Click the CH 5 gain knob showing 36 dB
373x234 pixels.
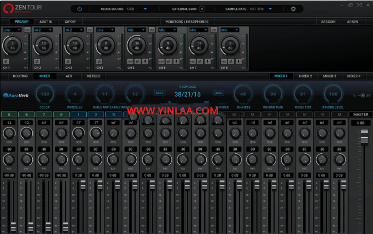click(137, 46)
